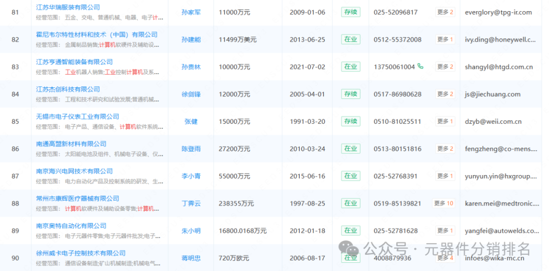Expand 更多 1 phones for 025-52768391
This screenshot has width=549, height=271.
point(445,176)
